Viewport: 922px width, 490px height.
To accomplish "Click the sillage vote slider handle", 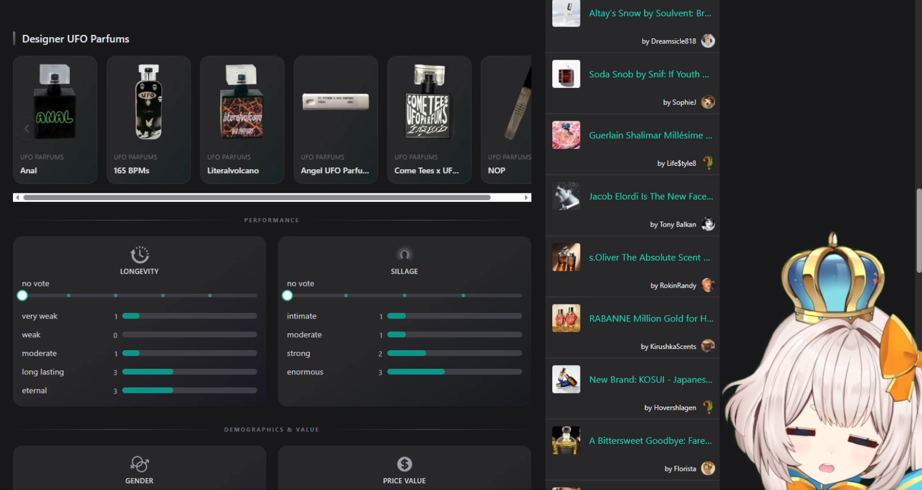I will 287,295.
